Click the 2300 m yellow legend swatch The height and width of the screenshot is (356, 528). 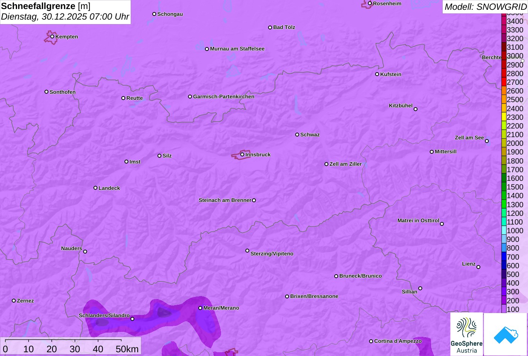[x=504, y=117]
